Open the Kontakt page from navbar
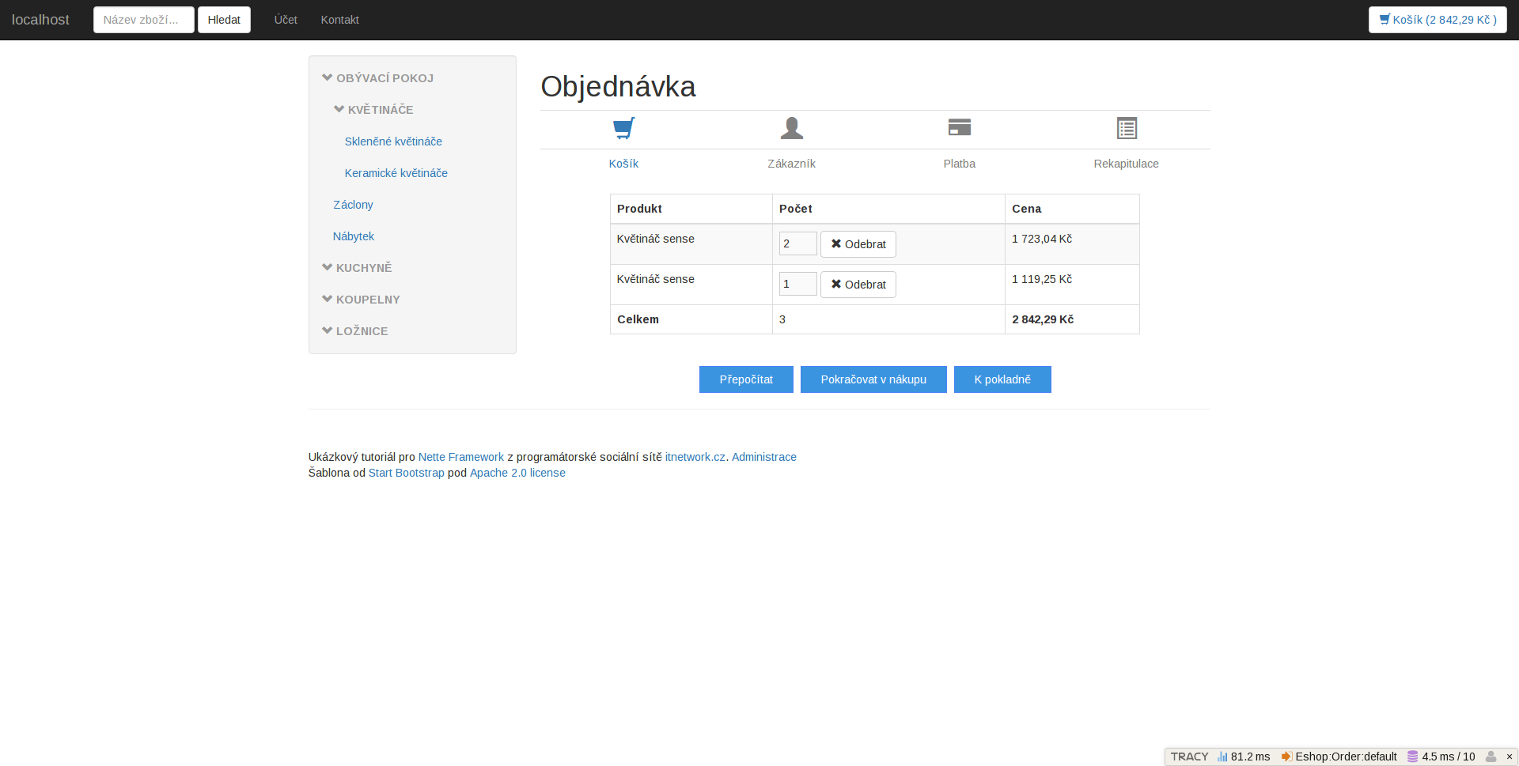 tap(339, 20)
